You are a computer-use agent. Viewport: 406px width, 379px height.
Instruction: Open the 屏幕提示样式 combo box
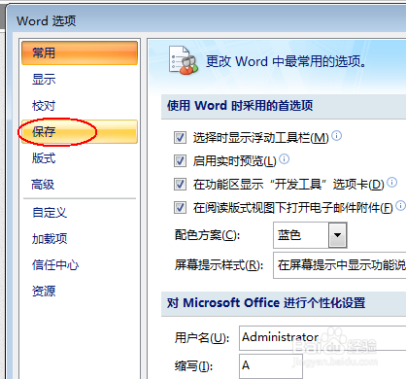coord(340,265)
